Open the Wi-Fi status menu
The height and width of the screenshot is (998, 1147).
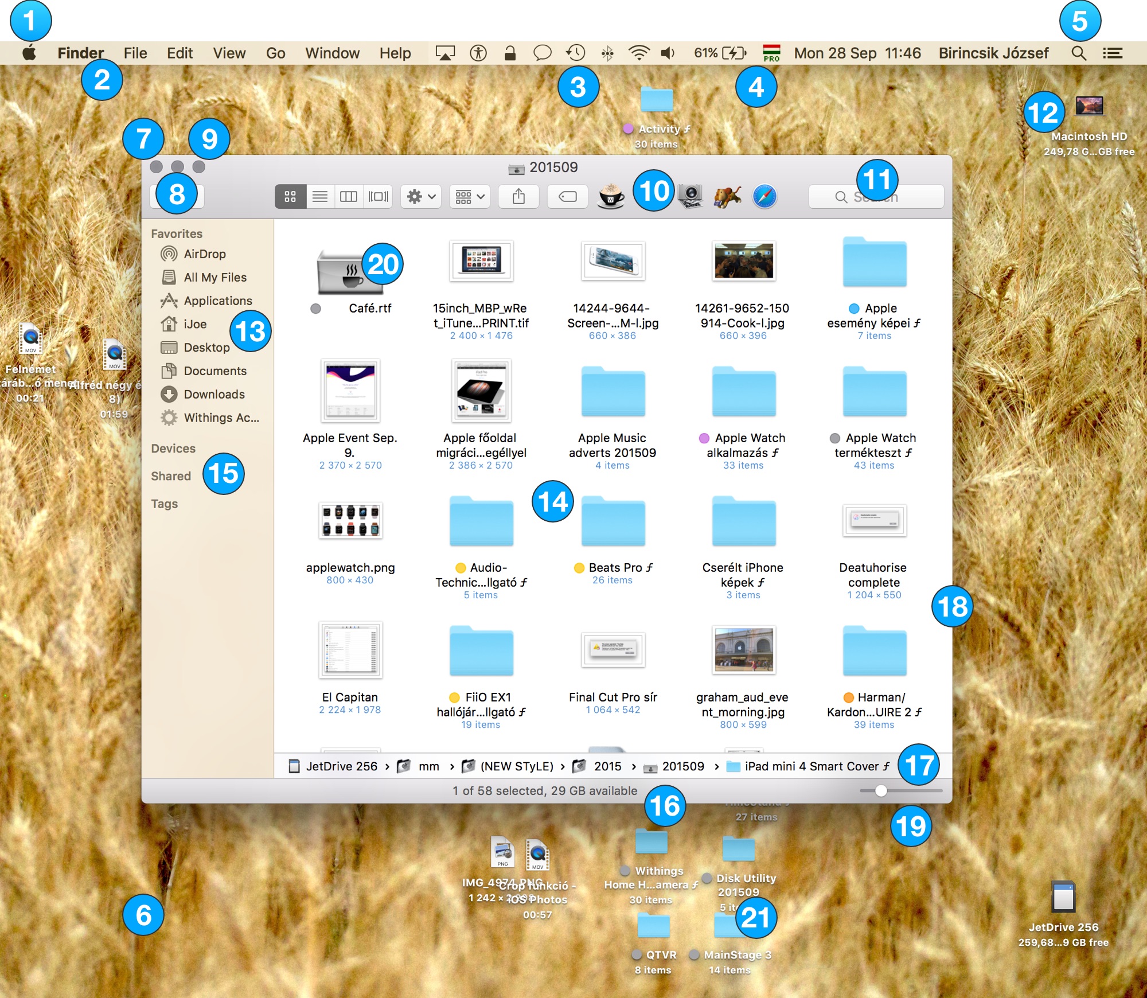[x=638, y=53]
